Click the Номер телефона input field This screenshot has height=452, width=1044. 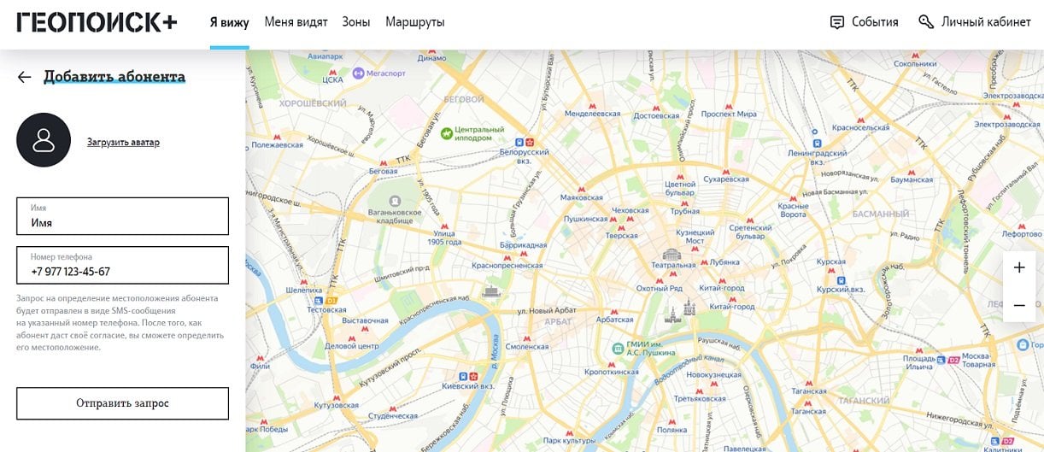(x=122, y=272)
